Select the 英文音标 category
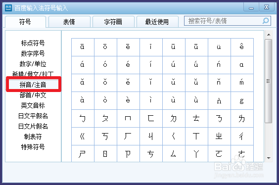 [x=33, y=105]
